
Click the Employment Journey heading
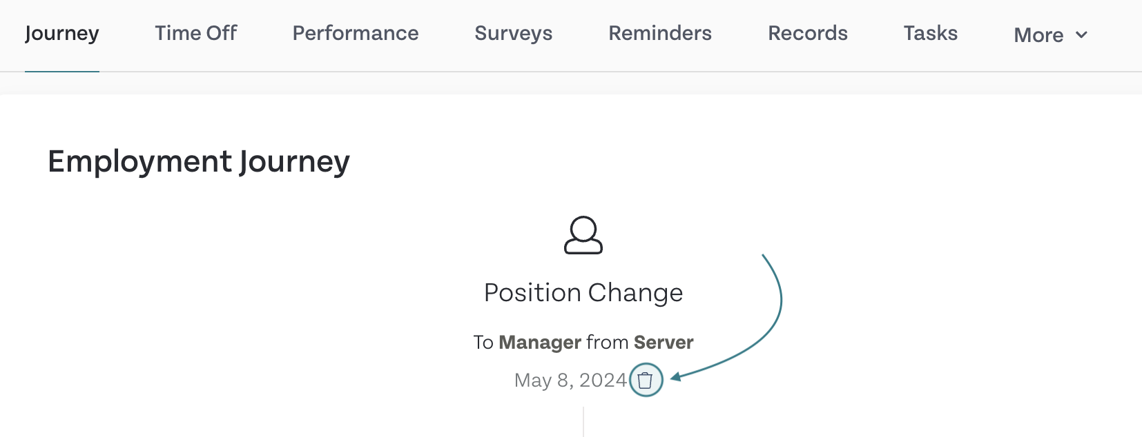pyautogui.click(x=199, y=162)
